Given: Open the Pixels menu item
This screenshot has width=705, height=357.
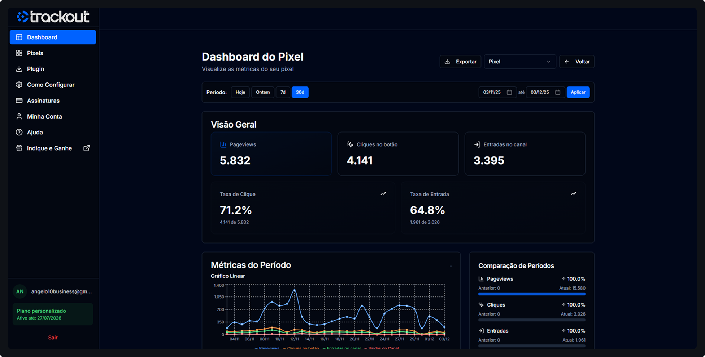Looking at the screenshot, I should pyautogui.click(x=35, y=53).
